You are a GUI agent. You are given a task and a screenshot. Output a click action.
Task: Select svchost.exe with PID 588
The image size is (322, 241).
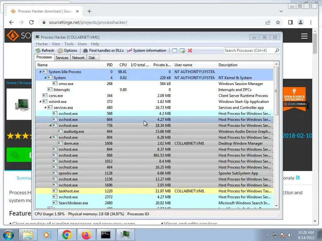[x=154, y=113]
